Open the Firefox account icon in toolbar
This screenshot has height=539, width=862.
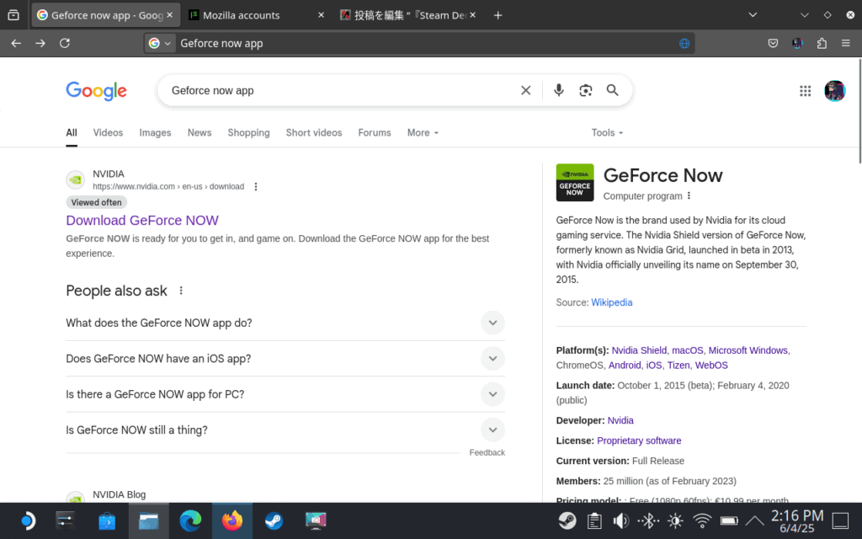coord(797,43)
